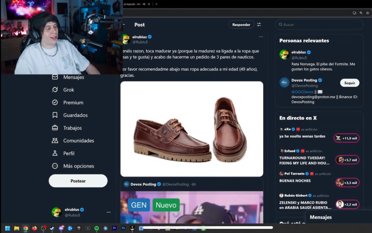Open Photoshop from the taskbar

tap(123, 228)
